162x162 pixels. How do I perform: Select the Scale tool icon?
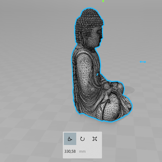coord(95,139)
